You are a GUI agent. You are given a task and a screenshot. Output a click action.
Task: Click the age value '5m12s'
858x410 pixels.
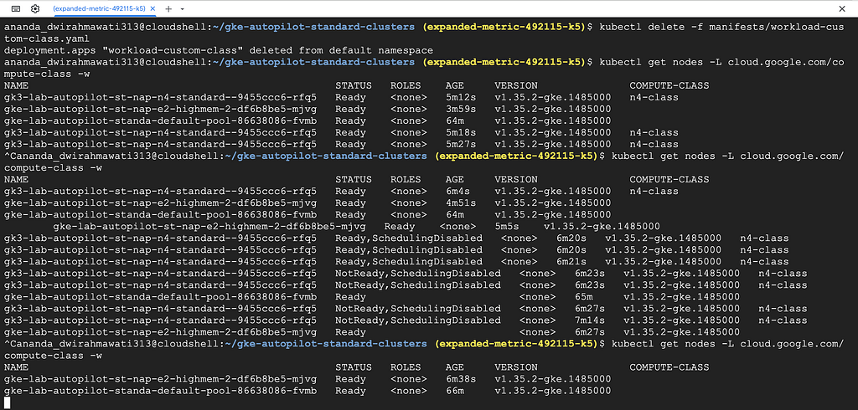coord(462,97)
